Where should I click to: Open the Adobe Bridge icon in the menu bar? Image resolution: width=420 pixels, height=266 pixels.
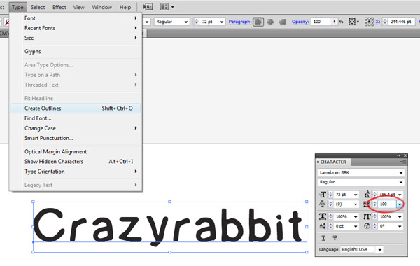[148, 7]
